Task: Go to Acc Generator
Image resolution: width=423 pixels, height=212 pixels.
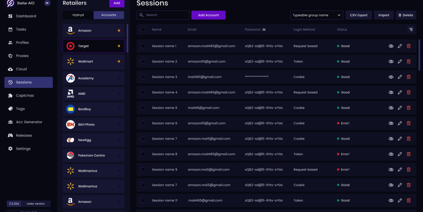Action: point(29,122)
